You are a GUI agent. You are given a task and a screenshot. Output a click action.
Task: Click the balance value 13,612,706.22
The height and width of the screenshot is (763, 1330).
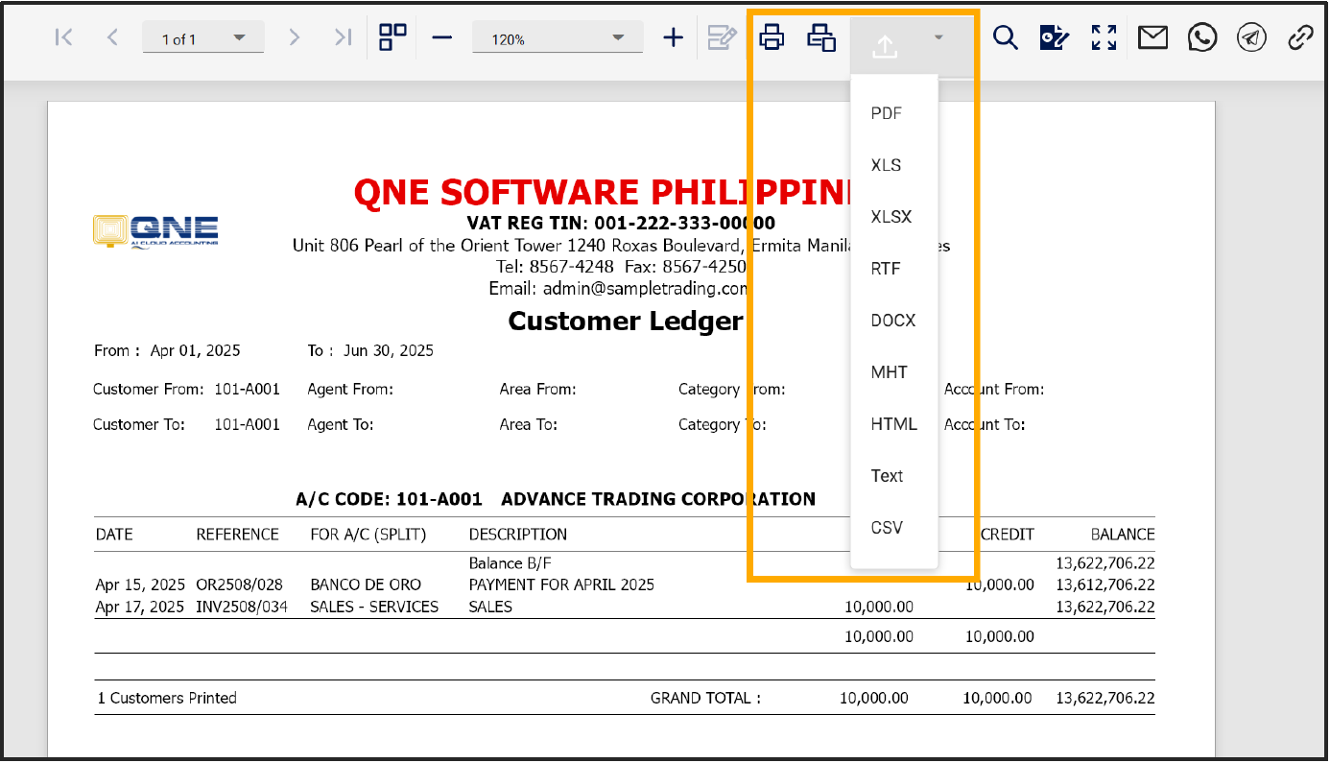(x=1105, y=584)
